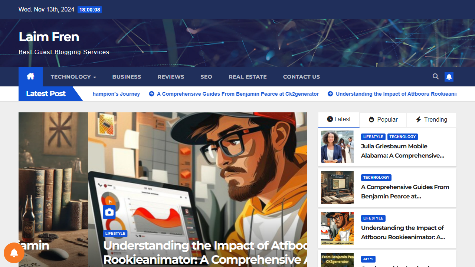Open the Contact Us page
Viewport: 475px width, 267px height.
[x=301, y=77]
